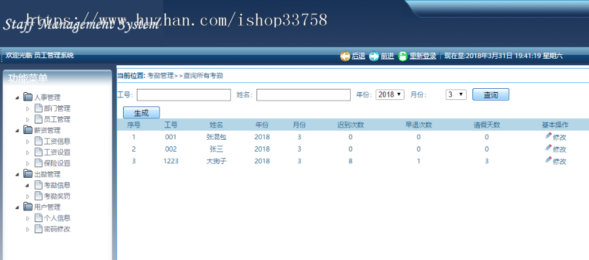Click the 薪资管理 folder icon
This screenshot has width=589, height=260.
click(27, 130)
